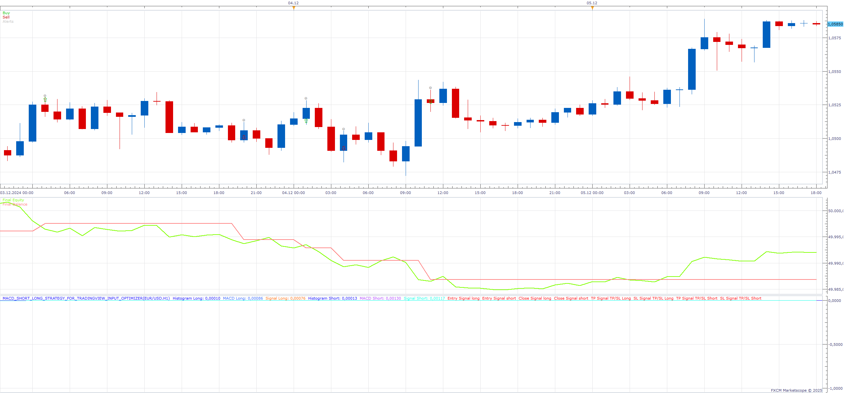Click the alert dot above the 04.12 04:00 candle
844x393 pixels.
[344, 129]
